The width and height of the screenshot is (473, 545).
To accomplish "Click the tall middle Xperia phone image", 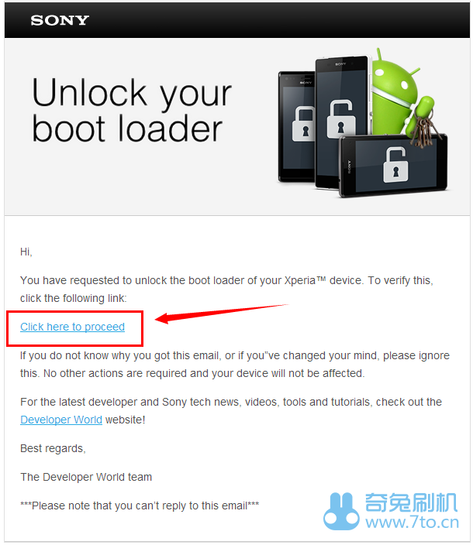I will point(341,122).
